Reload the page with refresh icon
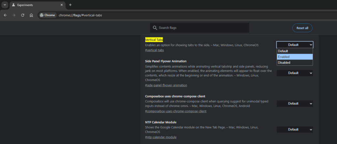The height and width of the screenshot is (144, 337). (23, 15)
